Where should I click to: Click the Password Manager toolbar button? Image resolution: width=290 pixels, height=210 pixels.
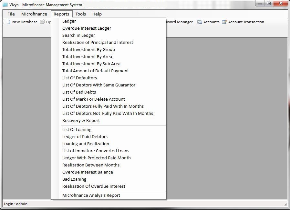[180, 22]
